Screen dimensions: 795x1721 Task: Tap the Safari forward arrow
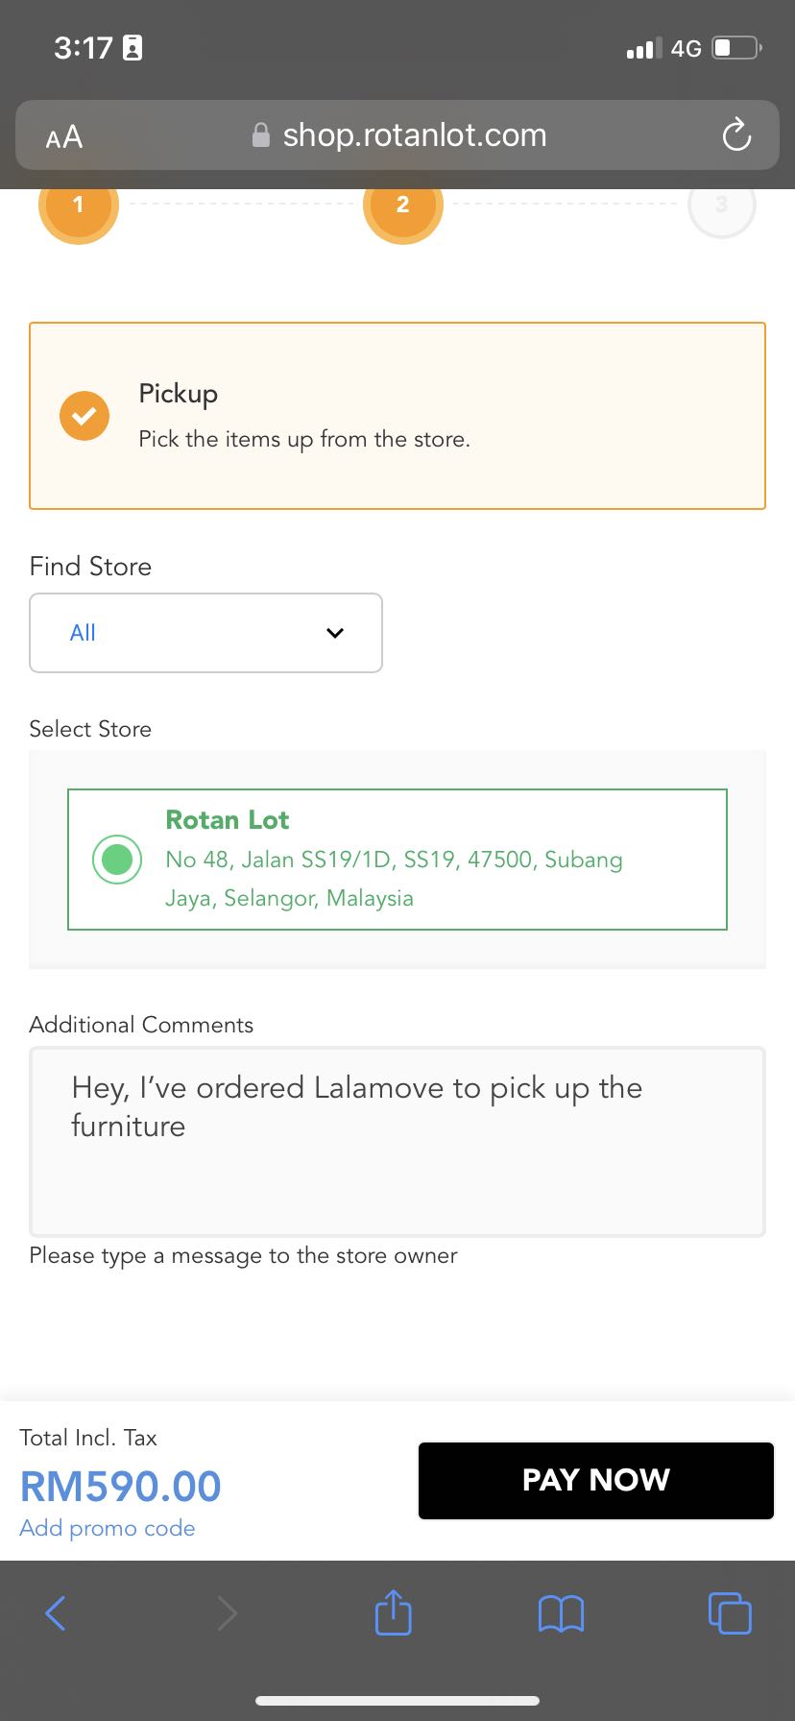coord(227,1613)
